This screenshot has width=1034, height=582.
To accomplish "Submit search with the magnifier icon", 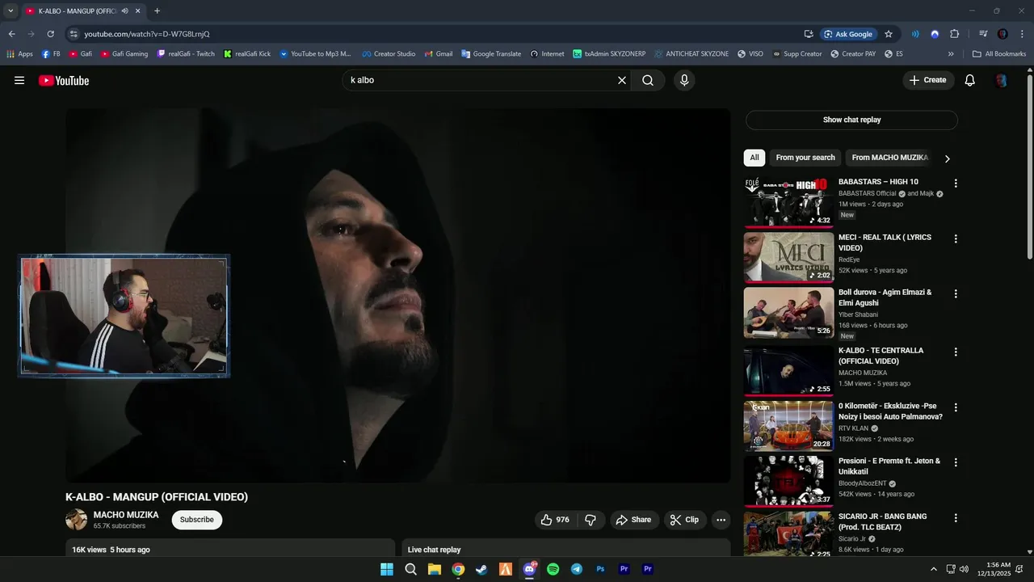I will click(x=648, y=80).
